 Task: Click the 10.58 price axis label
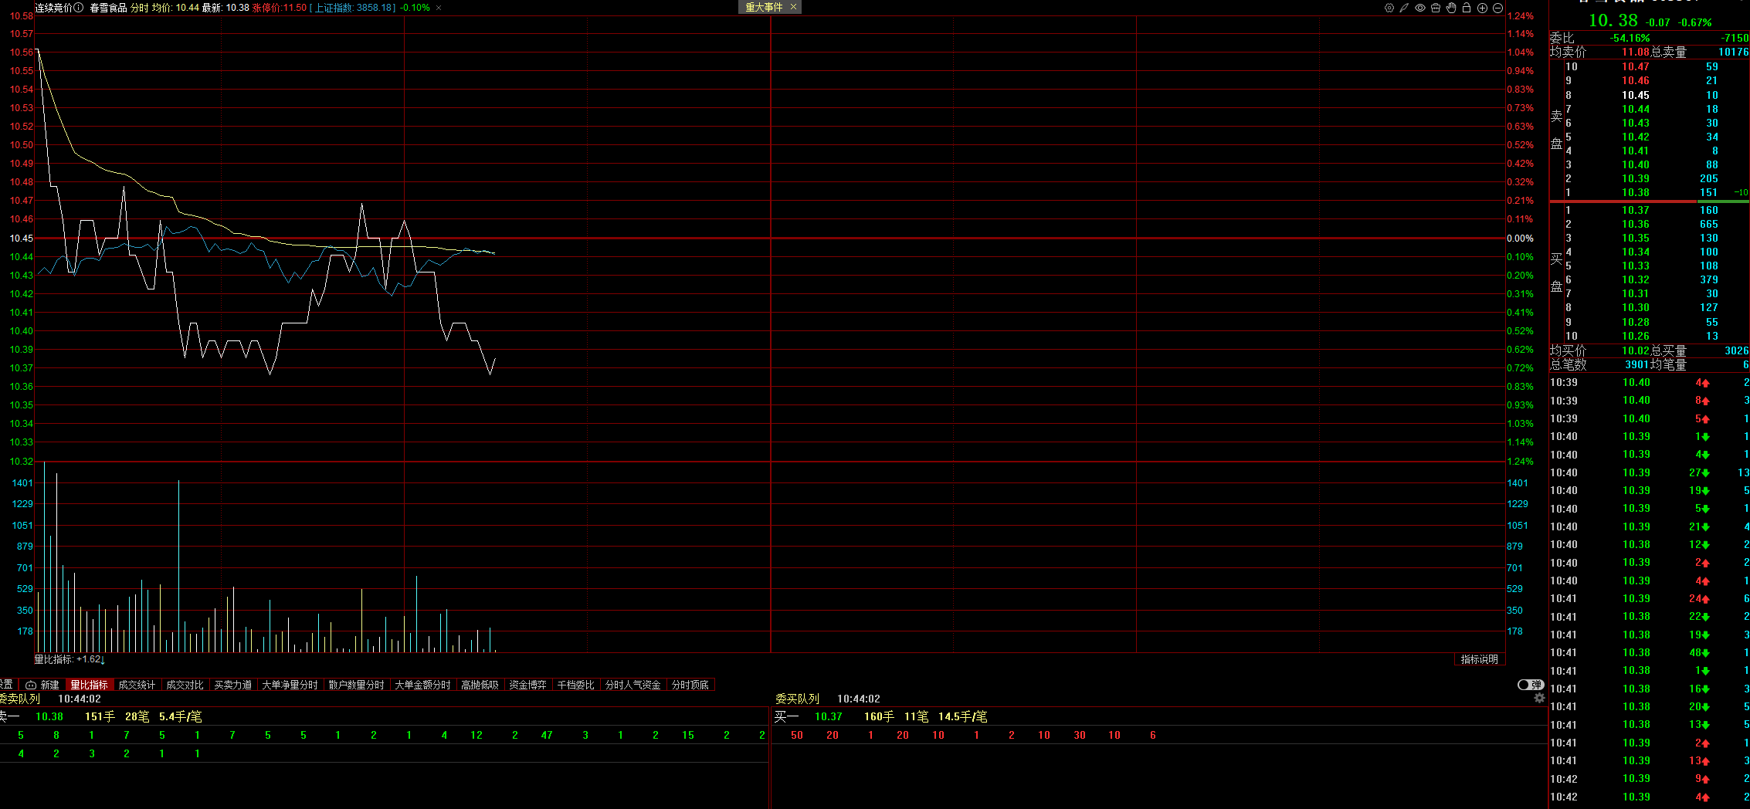[x=22, y=15]
